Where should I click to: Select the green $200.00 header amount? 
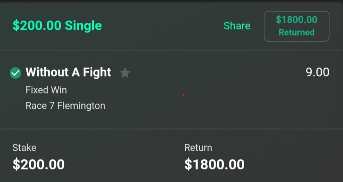(37, 26)
